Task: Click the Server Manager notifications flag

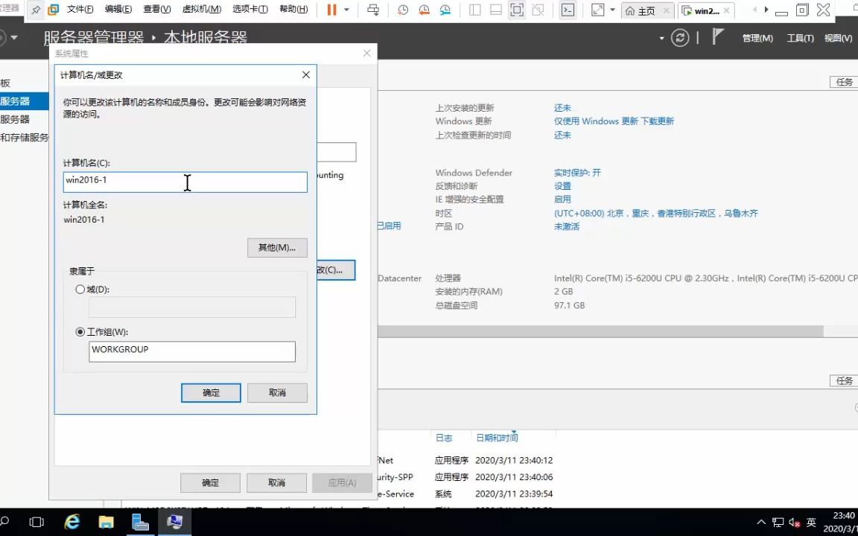Action: coord(717,36)
